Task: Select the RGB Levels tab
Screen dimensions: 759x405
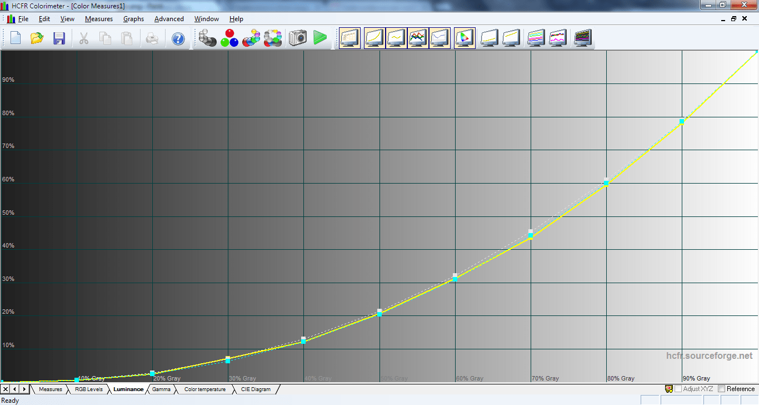Action: point(89,389)
